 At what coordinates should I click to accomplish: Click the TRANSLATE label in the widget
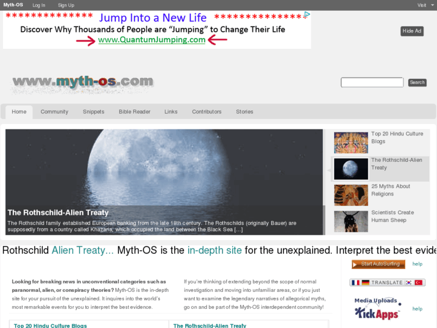tap(387, 282)
